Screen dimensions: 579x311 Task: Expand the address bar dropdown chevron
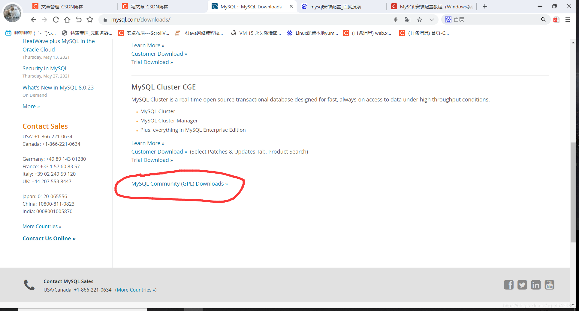pos(432,20)
